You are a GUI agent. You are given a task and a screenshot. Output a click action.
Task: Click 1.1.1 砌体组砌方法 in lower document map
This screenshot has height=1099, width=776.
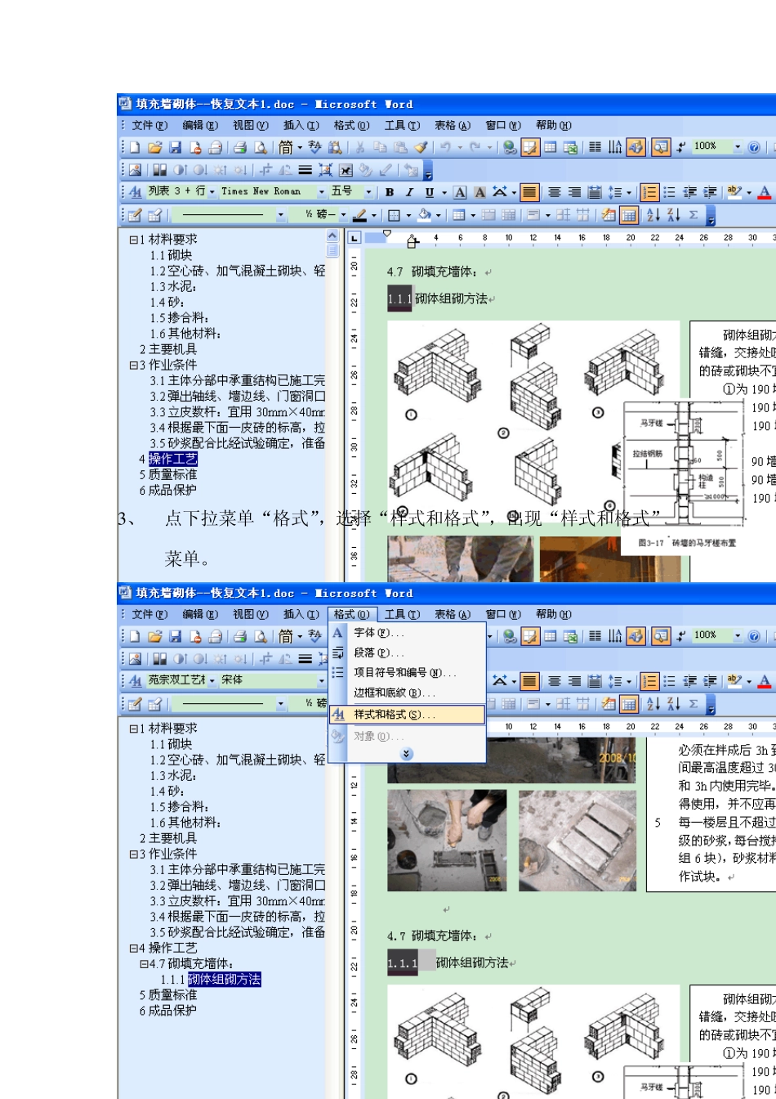[x=210, y=980]
